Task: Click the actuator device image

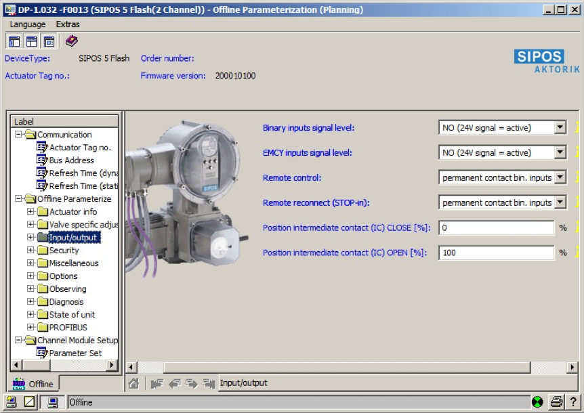Action: [186, 199]
